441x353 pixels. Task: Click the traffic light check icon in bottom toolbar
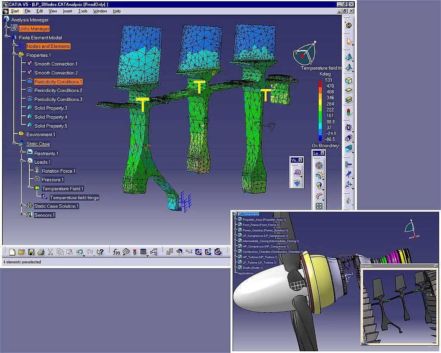click(135, 252)
